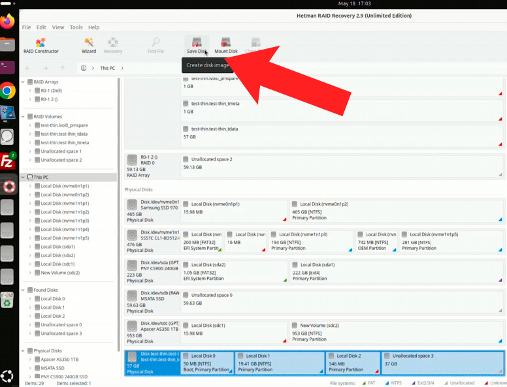
Task: Open the Tools menu
Action: [x=76, y=27]
